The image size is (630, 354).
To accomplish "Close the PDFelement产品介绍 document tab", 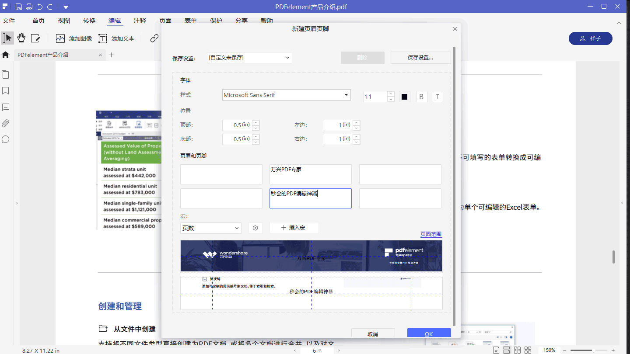I will 100,55.
